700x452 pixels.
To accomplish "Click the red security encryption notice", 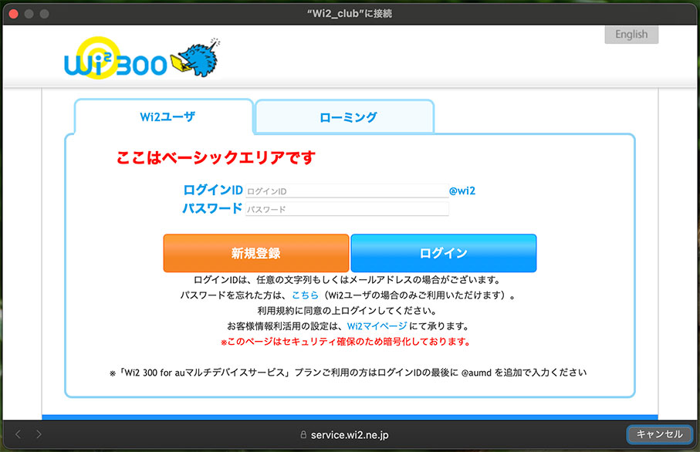I will coord(346,342).
